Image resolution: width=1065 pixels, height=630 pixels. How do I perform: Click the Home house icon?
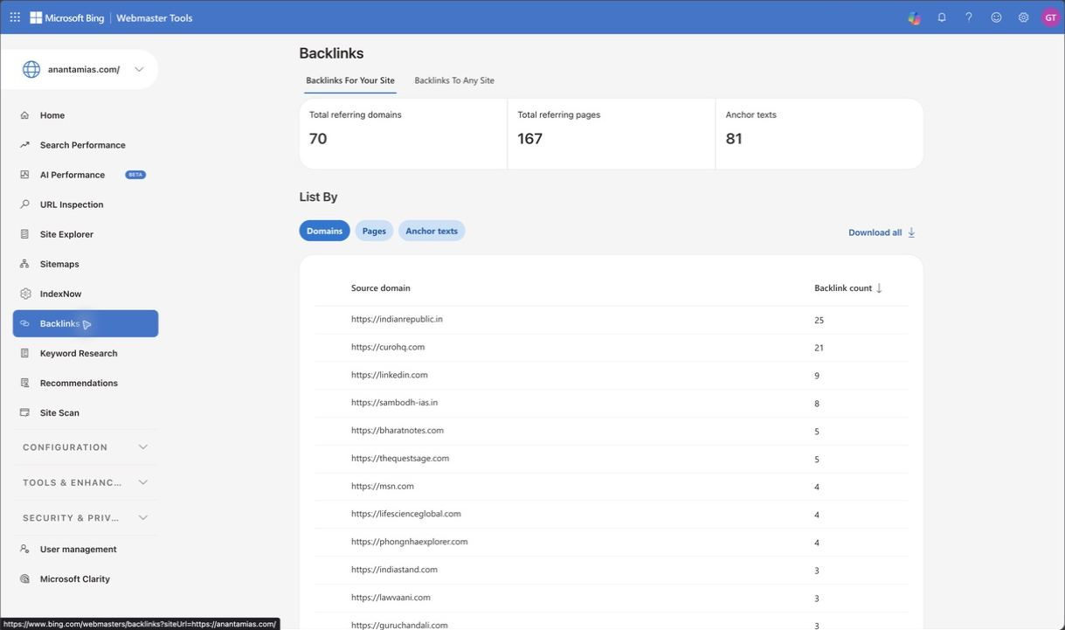(24, 115)
